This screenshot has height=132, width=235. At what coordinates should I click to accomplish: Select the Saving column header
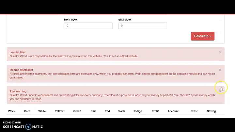[211, 111]
